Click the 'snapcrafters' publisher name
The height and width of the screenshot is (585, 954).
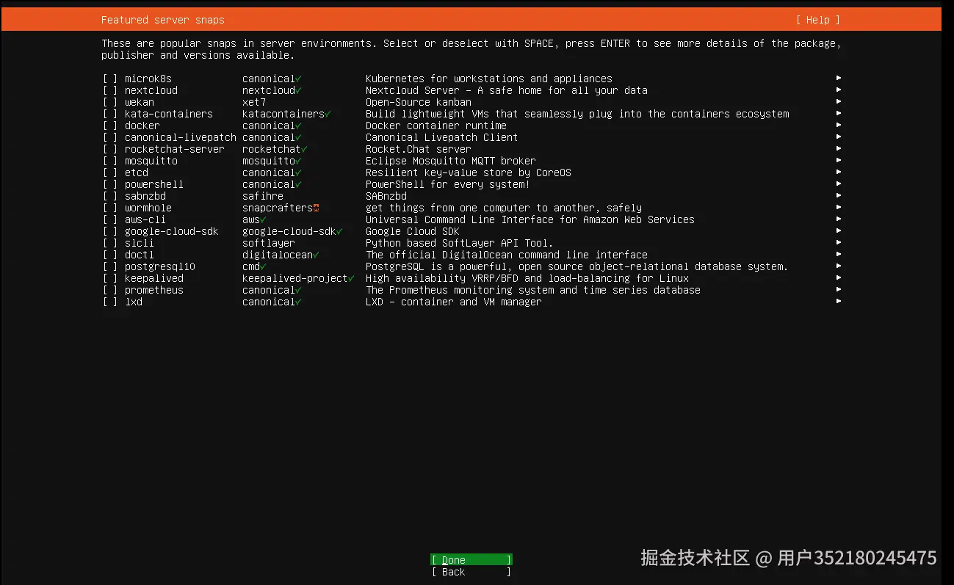coord(278,208)
